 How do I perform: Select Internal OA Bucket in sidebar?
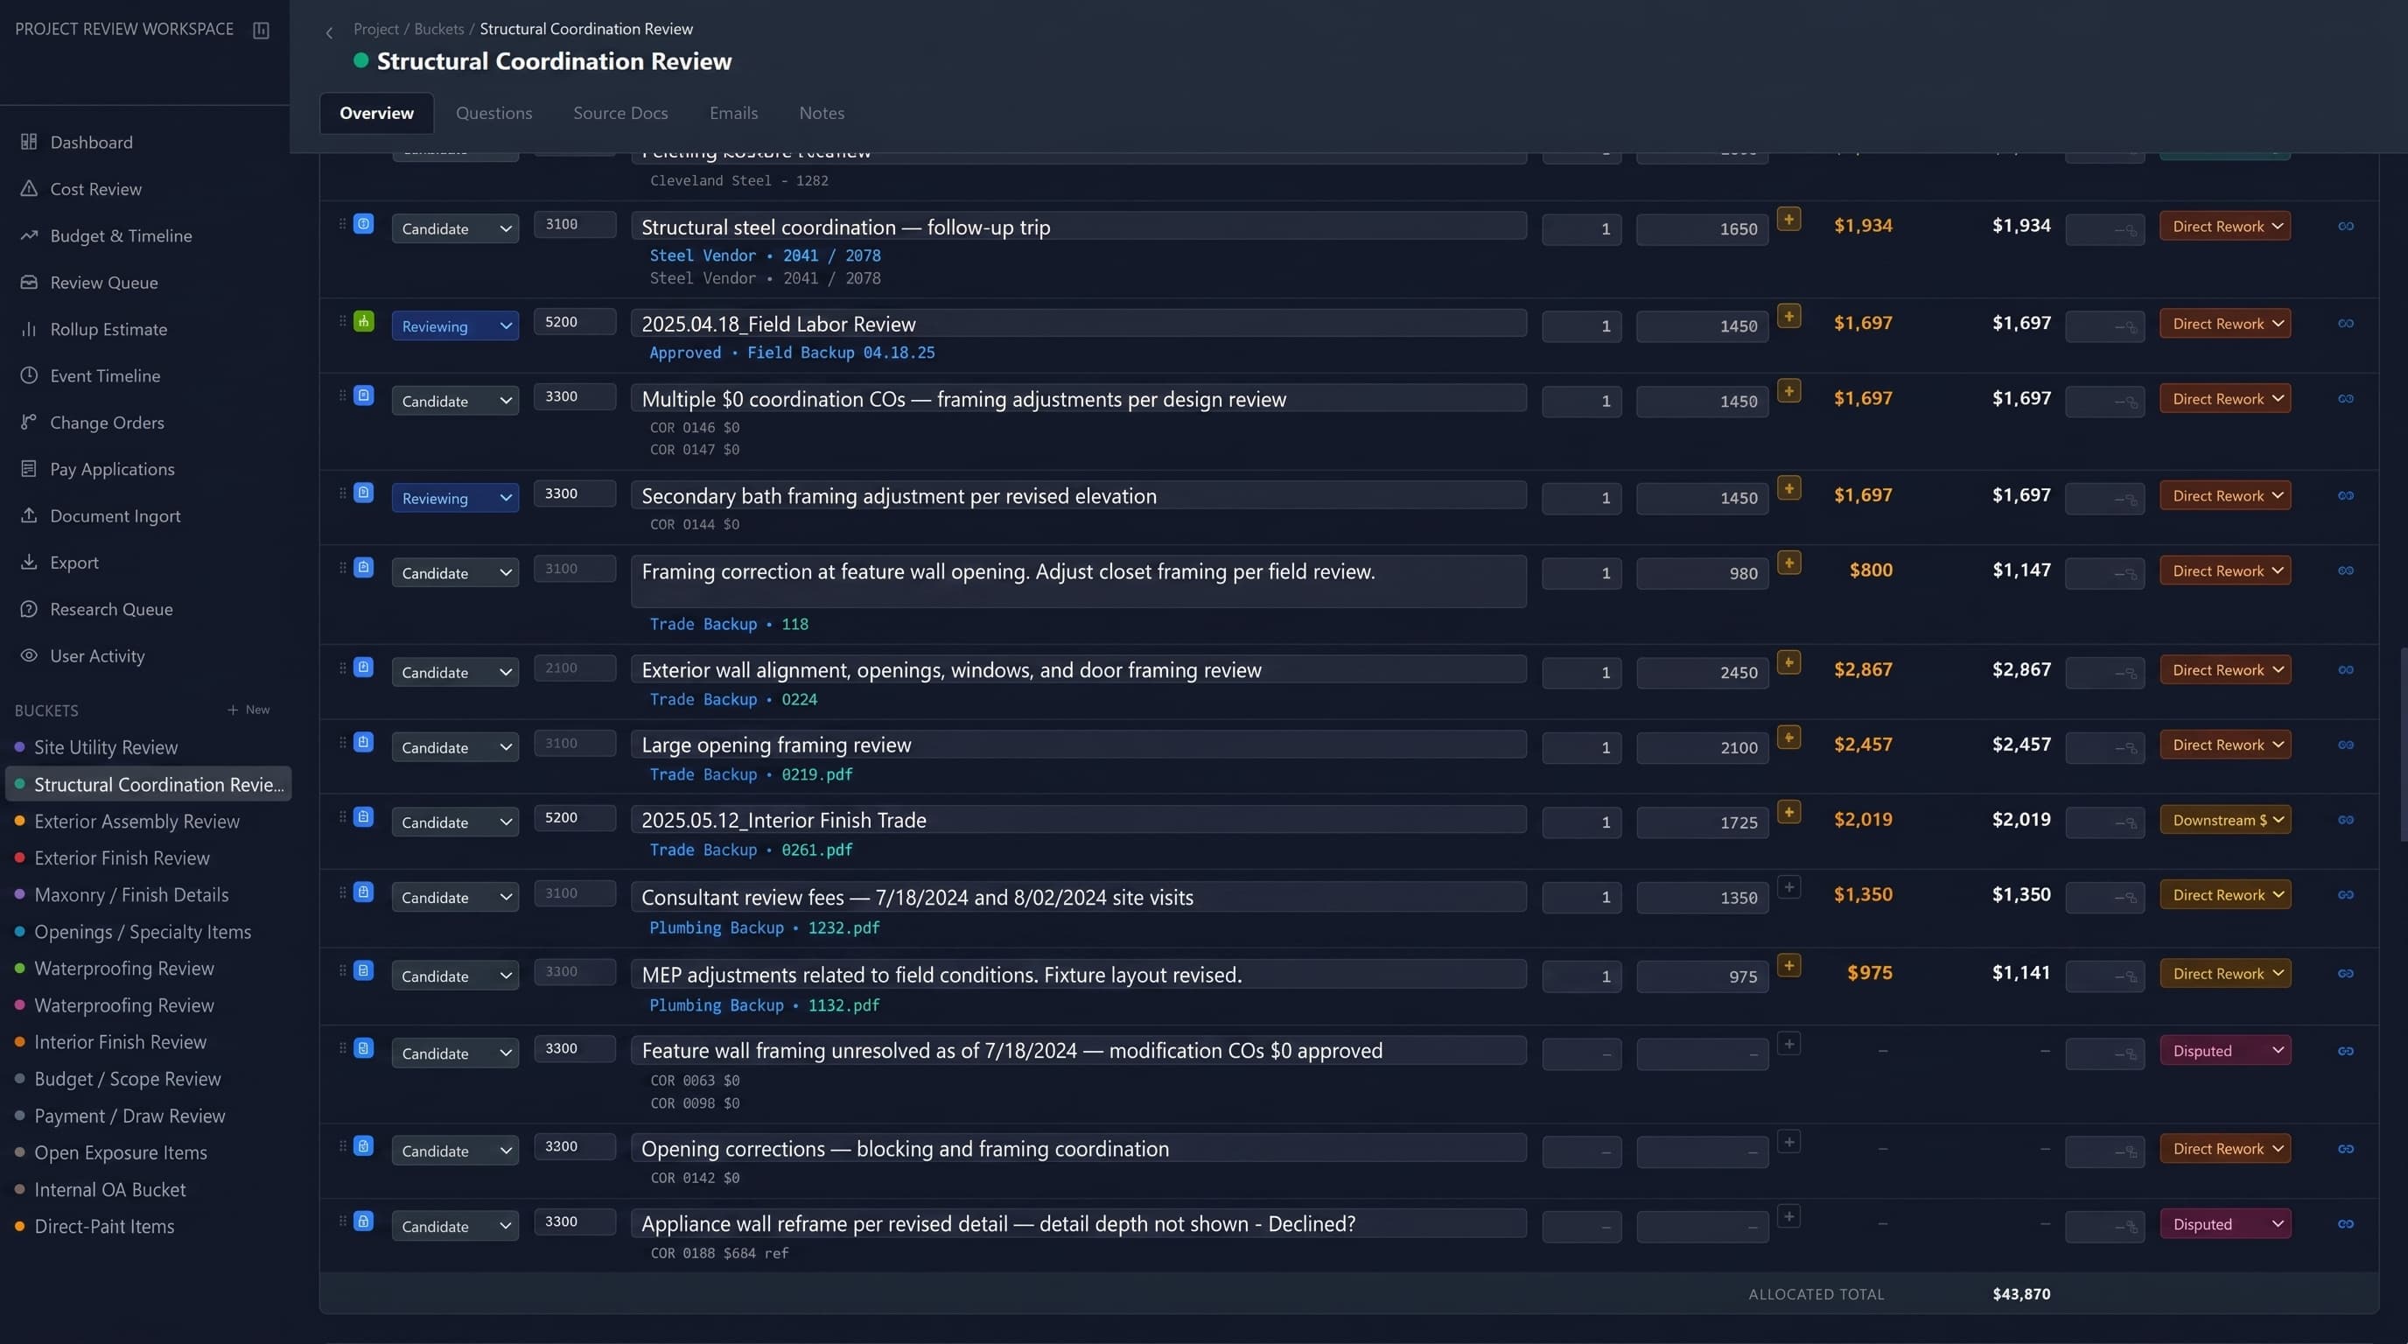pos(109,1190)
